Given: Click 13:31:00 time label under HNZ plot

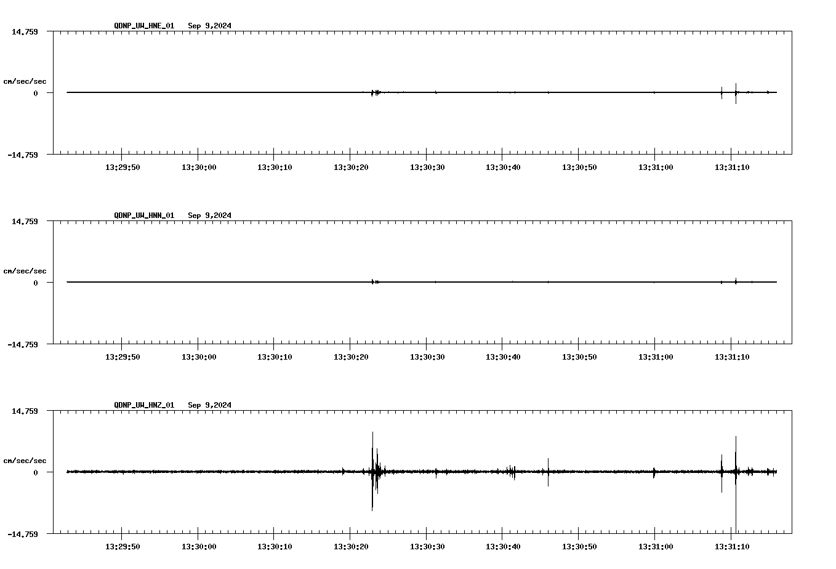Looking at the screenshot, I should pyautogui.click(x=655, y=547).
